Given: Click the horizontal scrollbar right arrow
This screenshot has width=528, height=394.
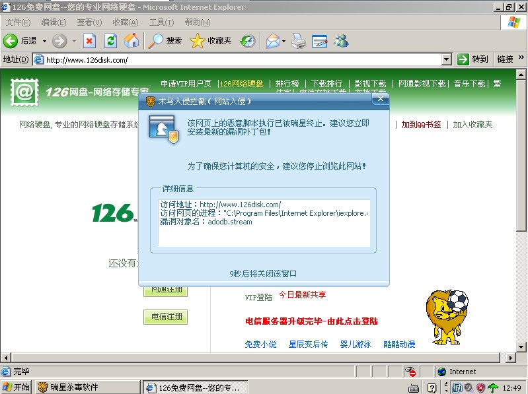Looking at the screenshot, I should [x=511, y=358].
